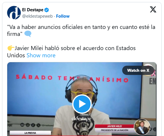The height and width of the screenshot is (136, 164).
Task: Click the YouTube icon in video
Action: click(22, 125)
